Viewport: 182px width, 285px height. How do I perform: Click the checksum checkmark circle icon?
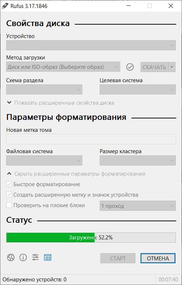point(130,67)
